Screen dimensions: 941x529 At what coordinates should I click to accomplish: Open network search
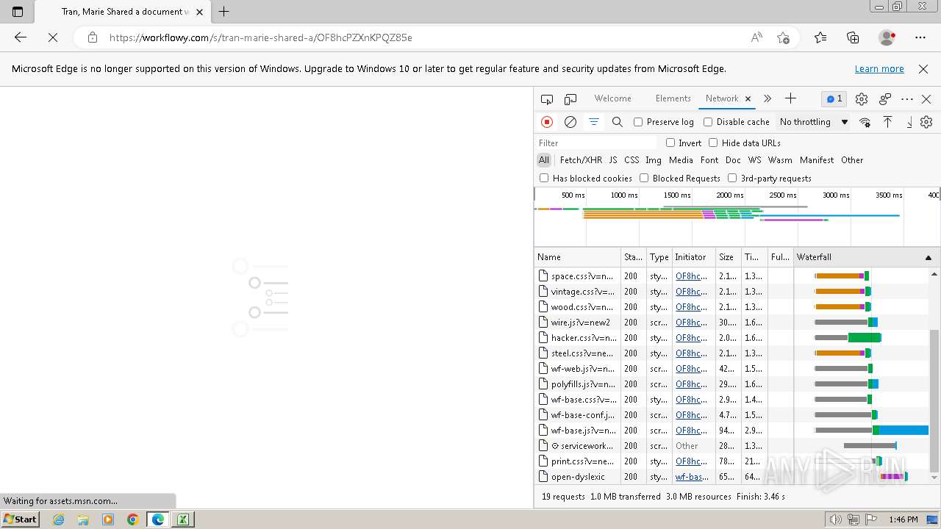pyautogui.click(x=617, y=122)
